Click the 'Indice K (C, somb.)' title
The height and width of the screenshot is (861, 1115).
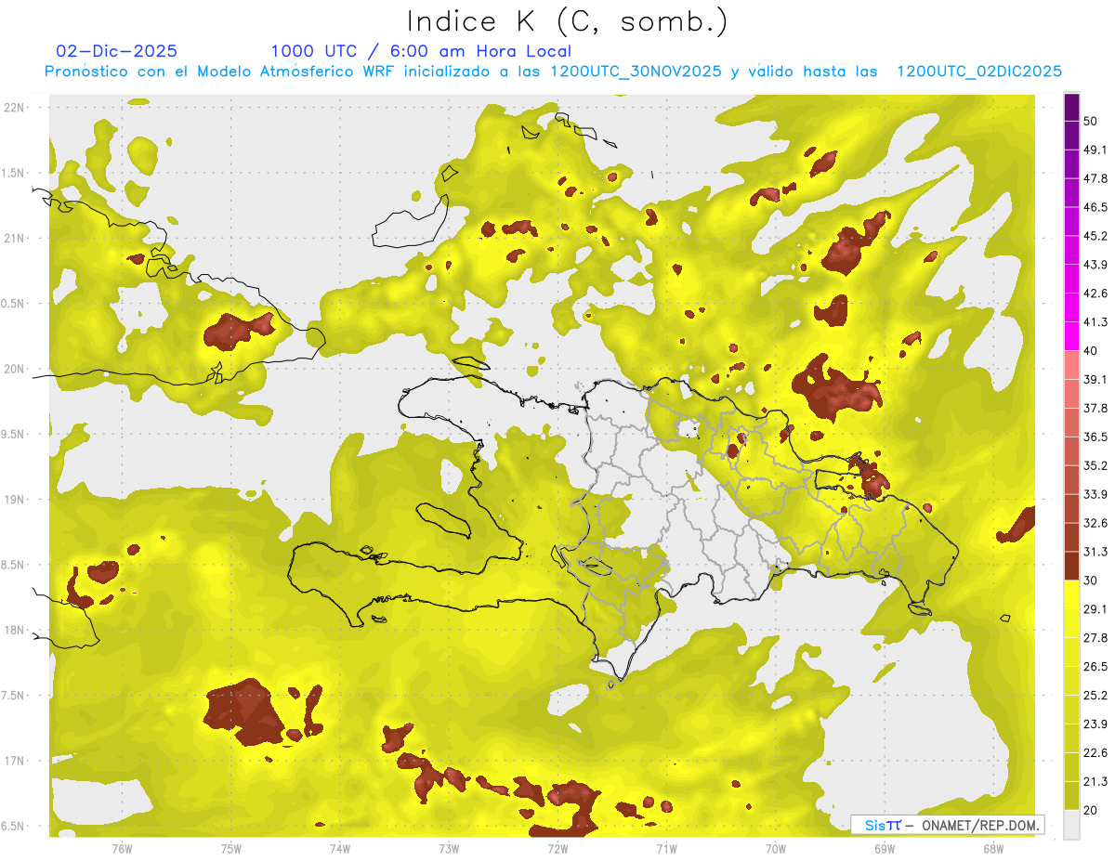coord(568,21)
